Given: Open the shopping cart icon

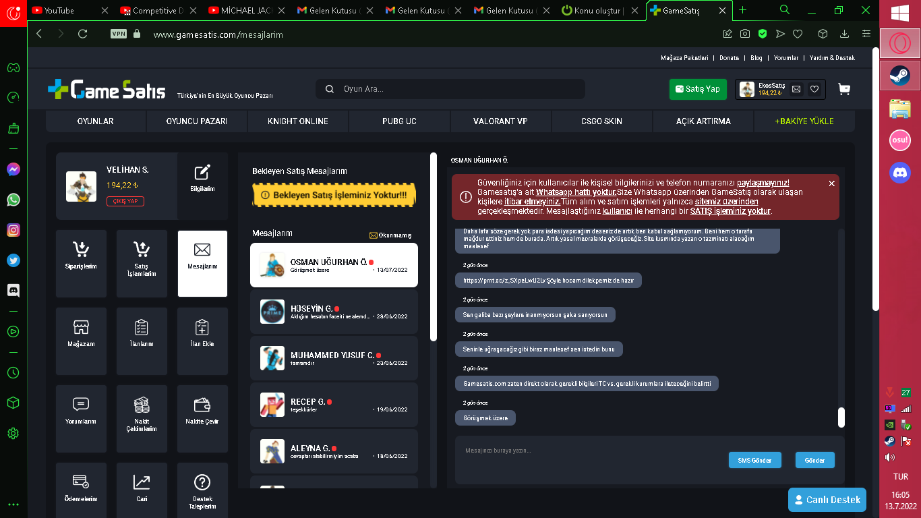Looking at the screenshot, I should click(x=843, y=89).
